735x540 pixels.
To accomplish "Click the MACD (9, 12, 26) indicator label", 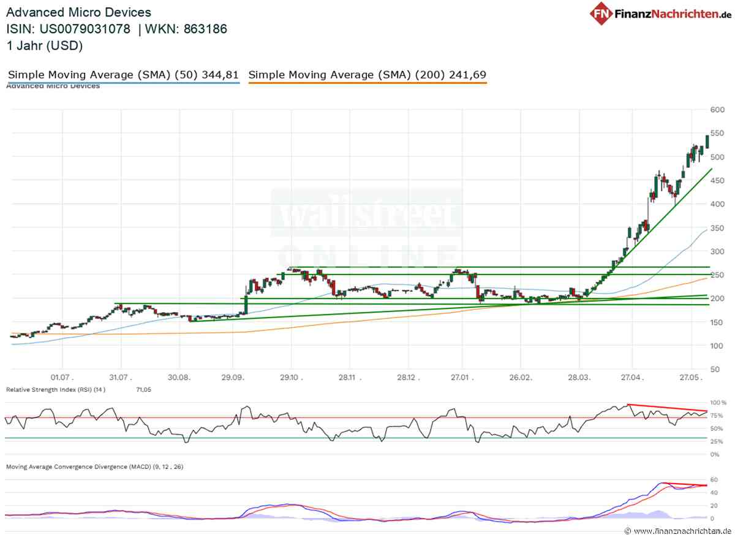I will (x=94, y=467).
